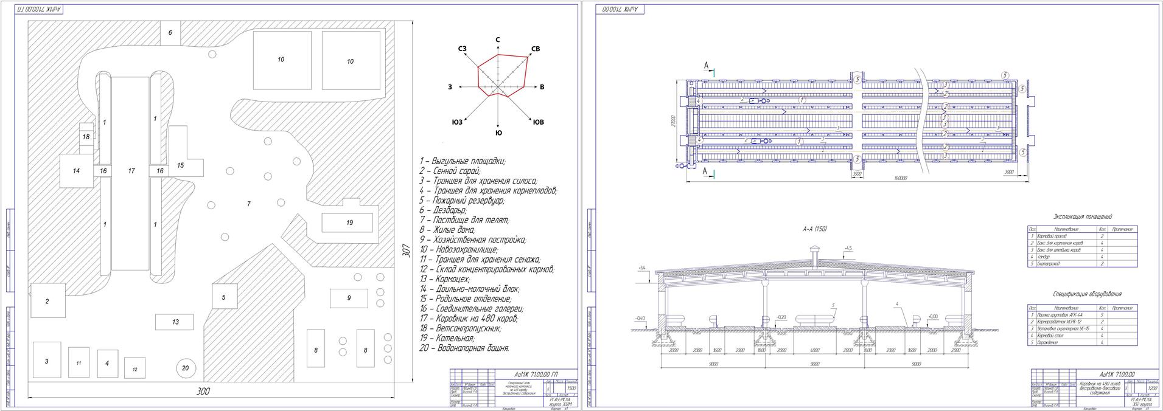Click the "Экспликация помещений" table heading

pyautogui.click(x=1083, y=216)
